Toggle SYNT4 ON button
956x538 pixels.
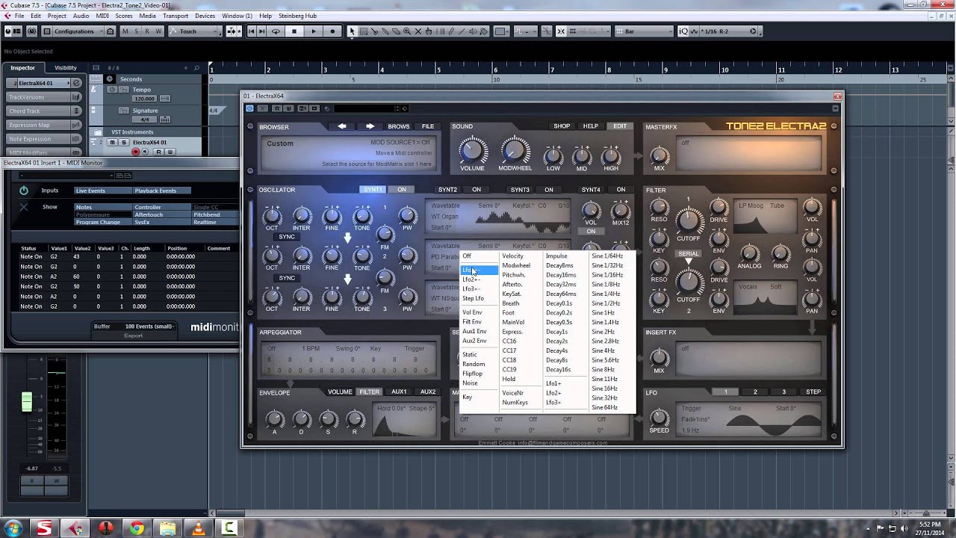click(x=621, y=190)
